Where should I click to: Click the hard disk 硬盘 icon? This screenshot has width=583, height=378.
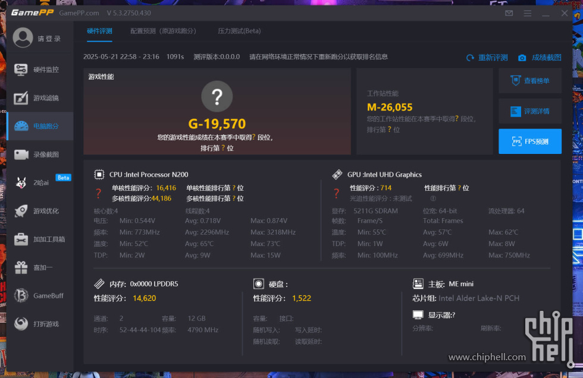pyautogui.click(x=258, y=284)
